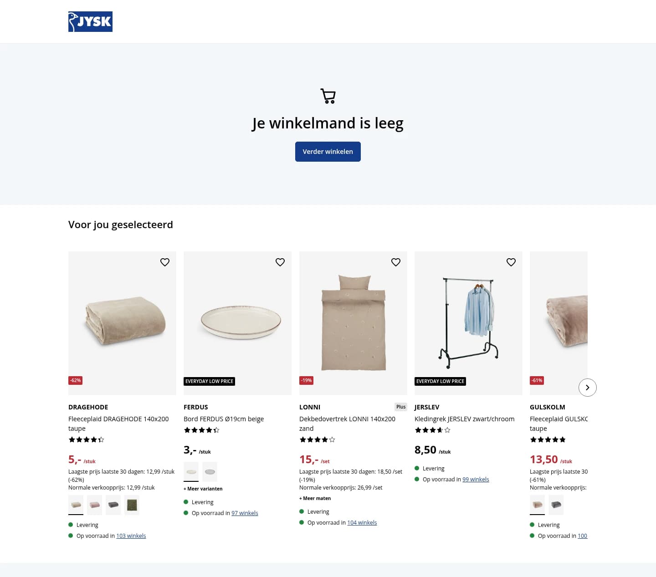
Task: Expand the carousel with the right arrow
Action: [588, 388]
